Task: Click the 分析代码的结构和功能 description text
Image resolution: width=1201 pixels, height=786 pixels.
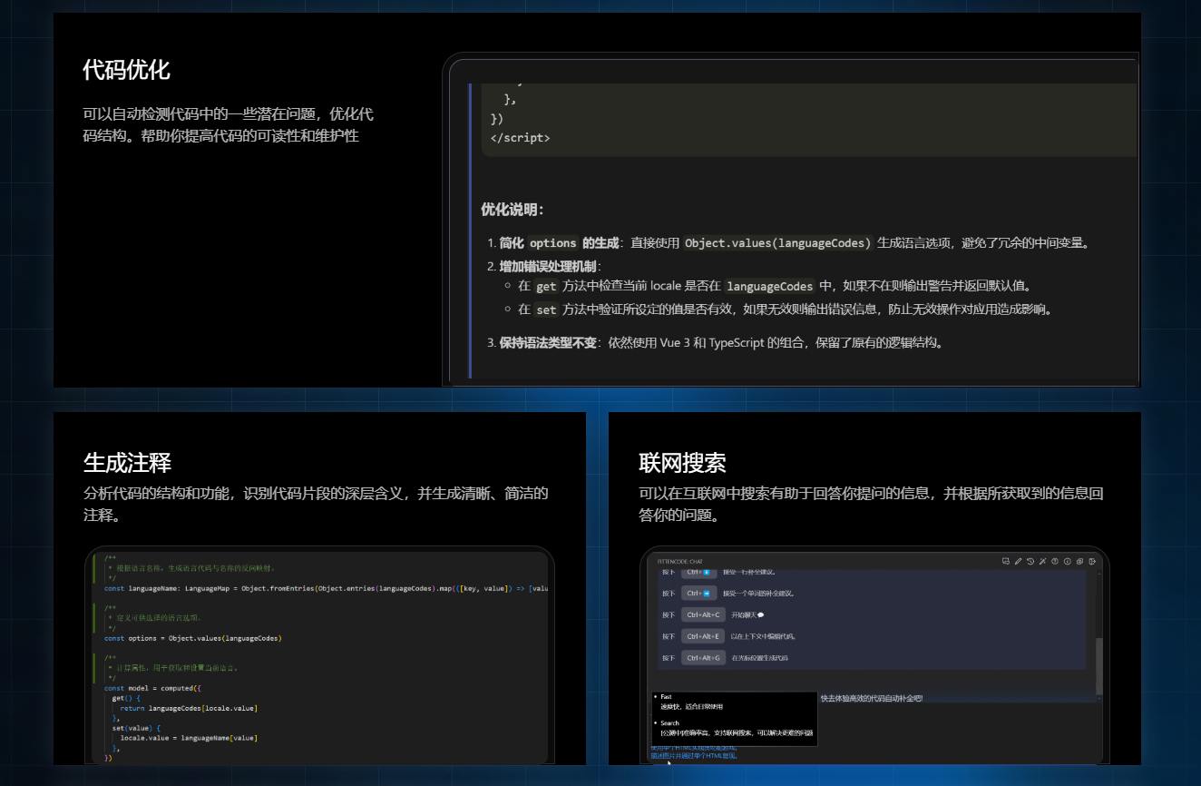Action: (x=316, y=504)
